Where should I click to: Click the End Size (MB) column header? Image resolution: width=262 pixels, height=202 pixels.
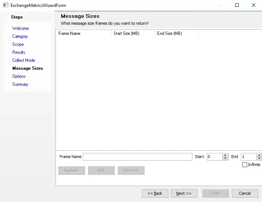[x=177, y=33]
